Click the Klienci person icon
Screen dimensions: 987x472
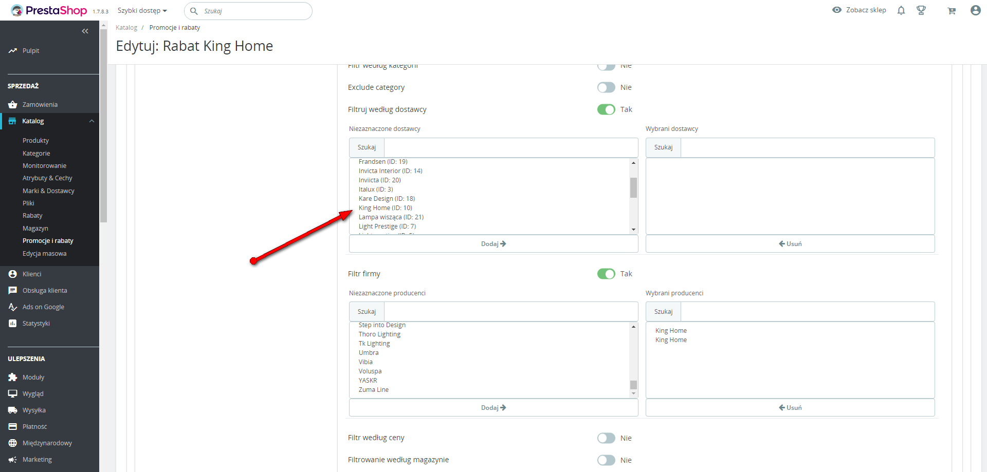(13, 274)
